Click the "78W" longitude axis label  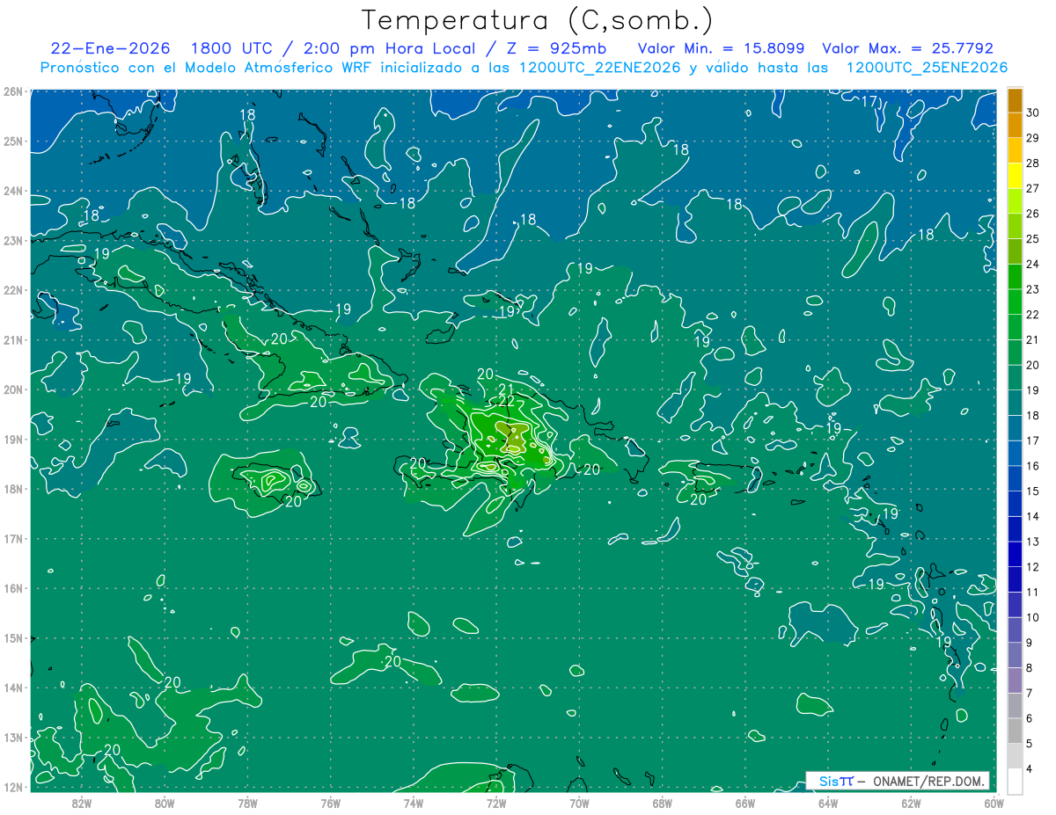pyautogui.click(x=247, y=803)
